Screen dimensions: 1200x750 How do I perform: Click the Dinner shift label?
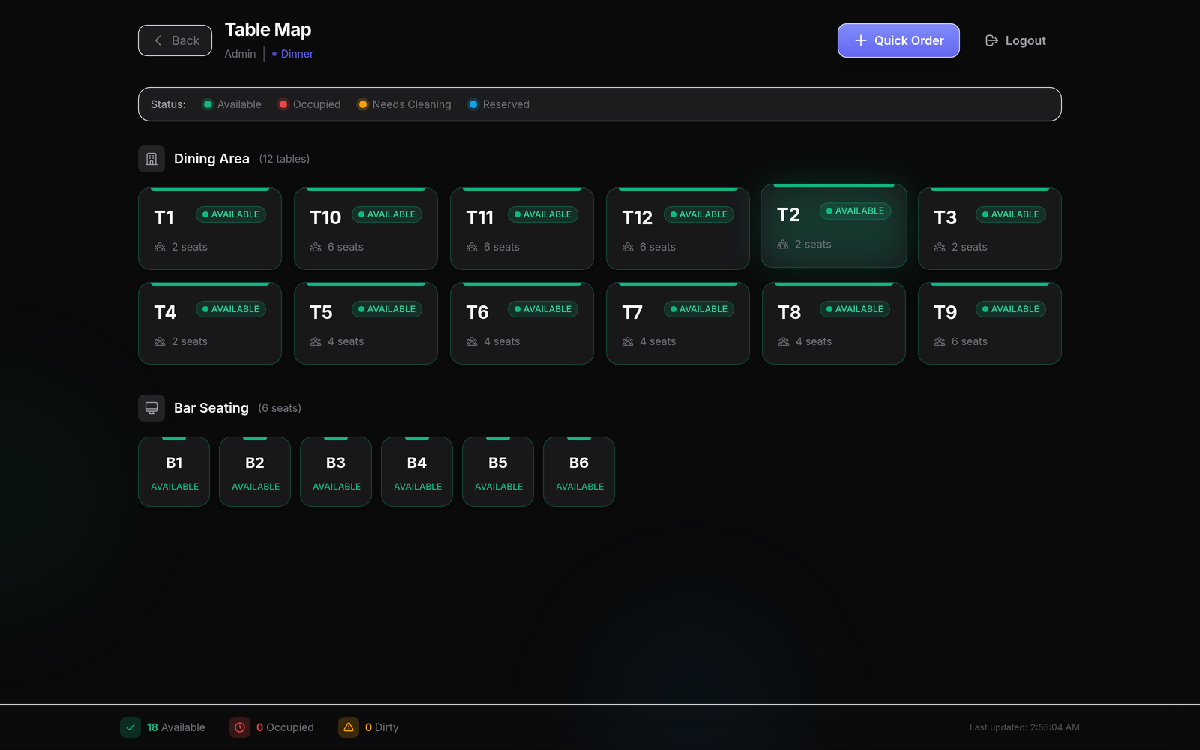point(297,54)
